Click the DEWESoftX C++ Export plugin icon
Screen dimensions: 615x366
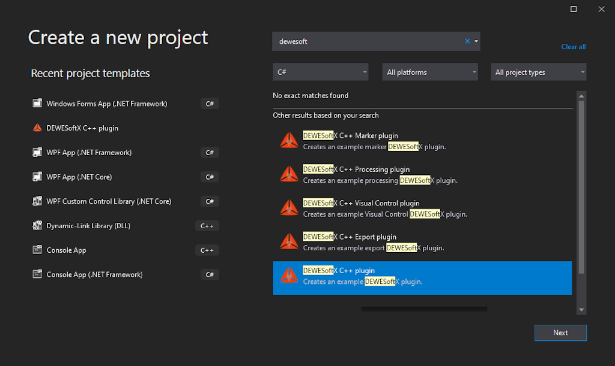pos(289,241)
